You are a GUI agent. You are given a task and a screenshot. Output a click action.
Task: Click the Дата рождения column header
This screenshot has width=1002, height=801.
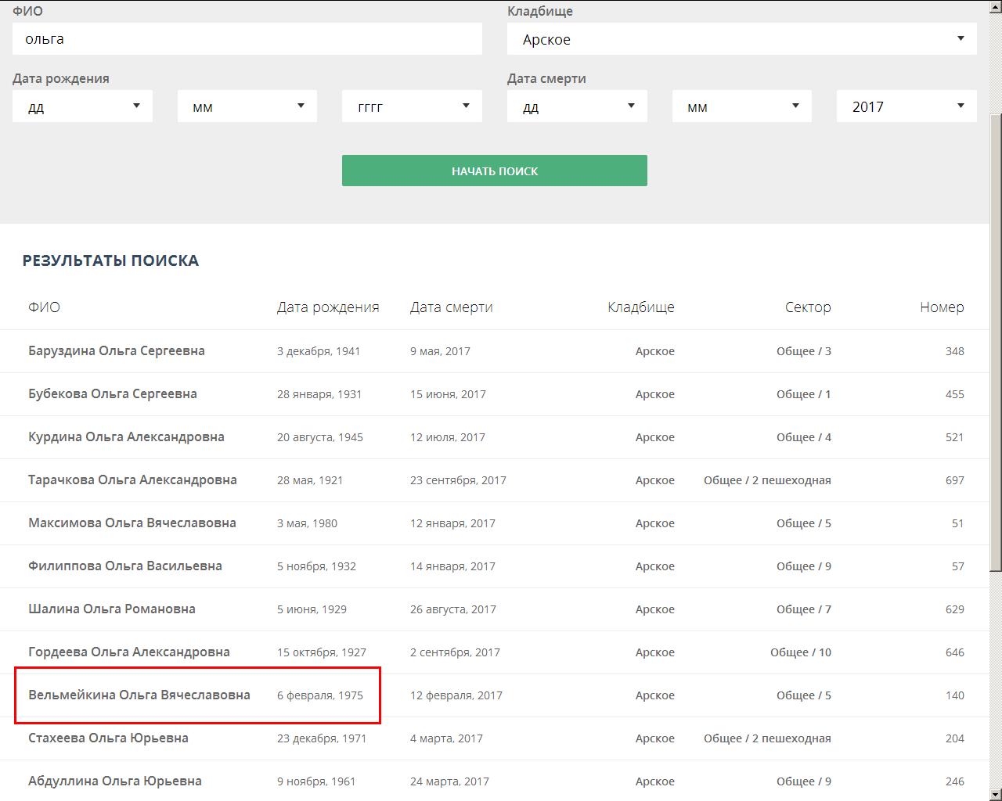(328, 307)
